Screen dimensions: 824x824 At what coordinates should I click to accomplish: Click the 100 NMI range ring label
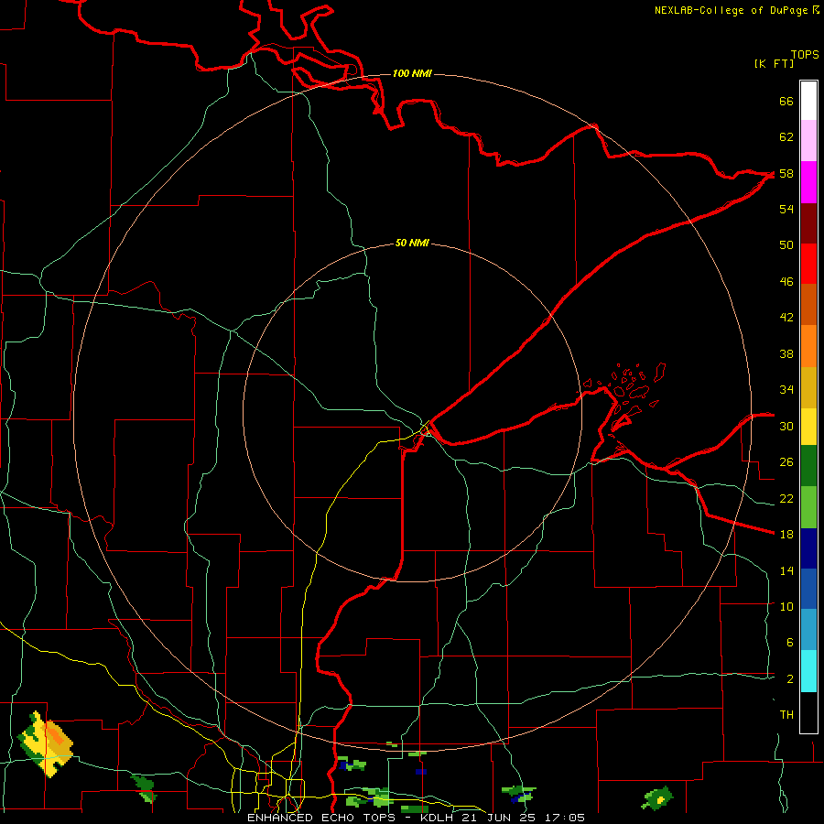point(412,73)
